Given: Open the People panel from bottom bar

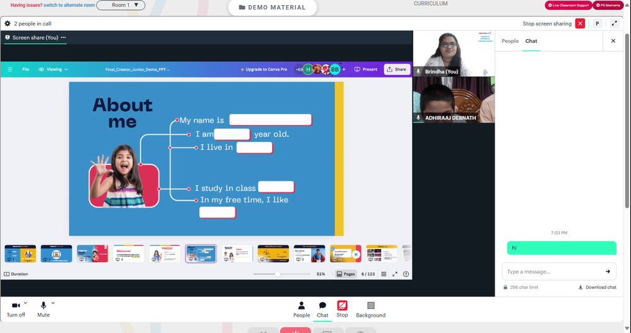Looking at the screenshot, I should (x=302, y=310).
